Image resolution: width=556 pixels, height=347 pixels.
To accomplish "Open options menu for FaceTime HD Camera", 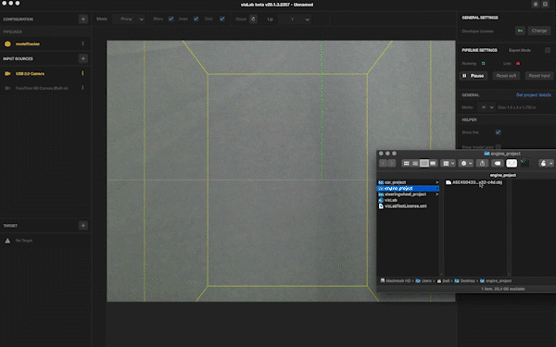I will (83, 88).
